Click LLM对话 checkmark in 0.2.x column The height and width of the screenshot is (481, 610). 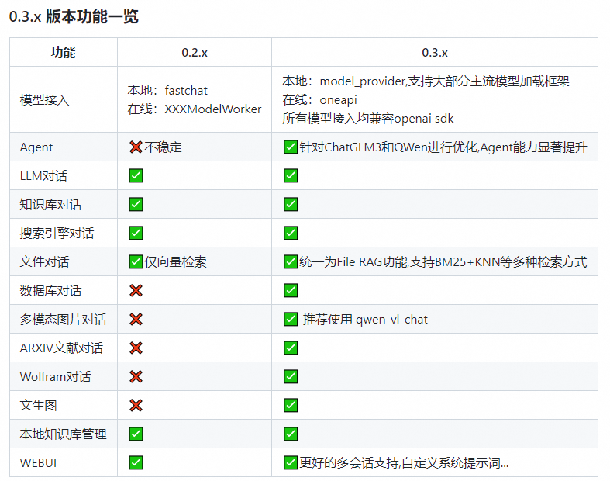[136, 175]
